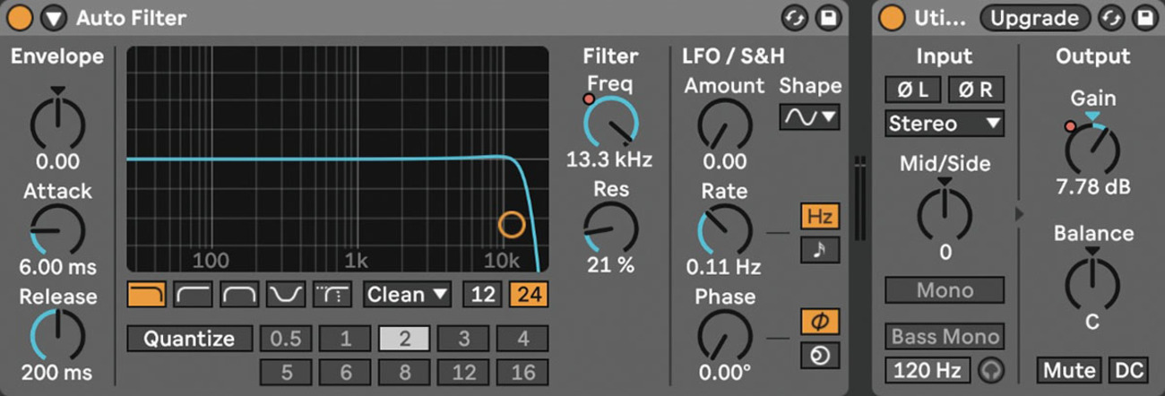Select the 24 dB slope button
Screen dimensions: 1165x396
pos(530,294)
